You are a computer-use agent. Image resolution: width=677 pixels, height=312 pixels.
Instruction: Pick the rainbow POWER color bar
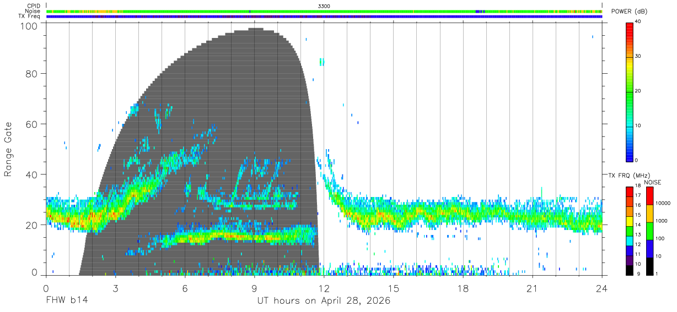coord(630,92)
